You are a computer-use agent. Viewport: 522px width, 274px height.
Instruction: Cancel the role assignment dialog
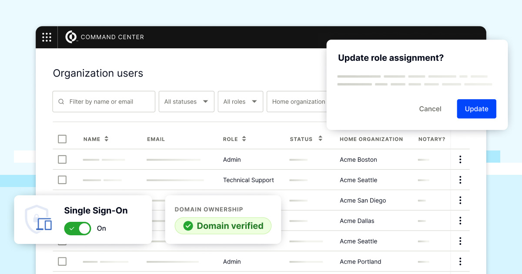pos(430,109)
